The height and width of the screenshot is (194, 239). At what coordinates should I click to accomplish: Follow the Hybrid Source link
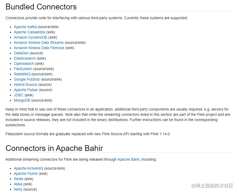(x=25, y=85)
